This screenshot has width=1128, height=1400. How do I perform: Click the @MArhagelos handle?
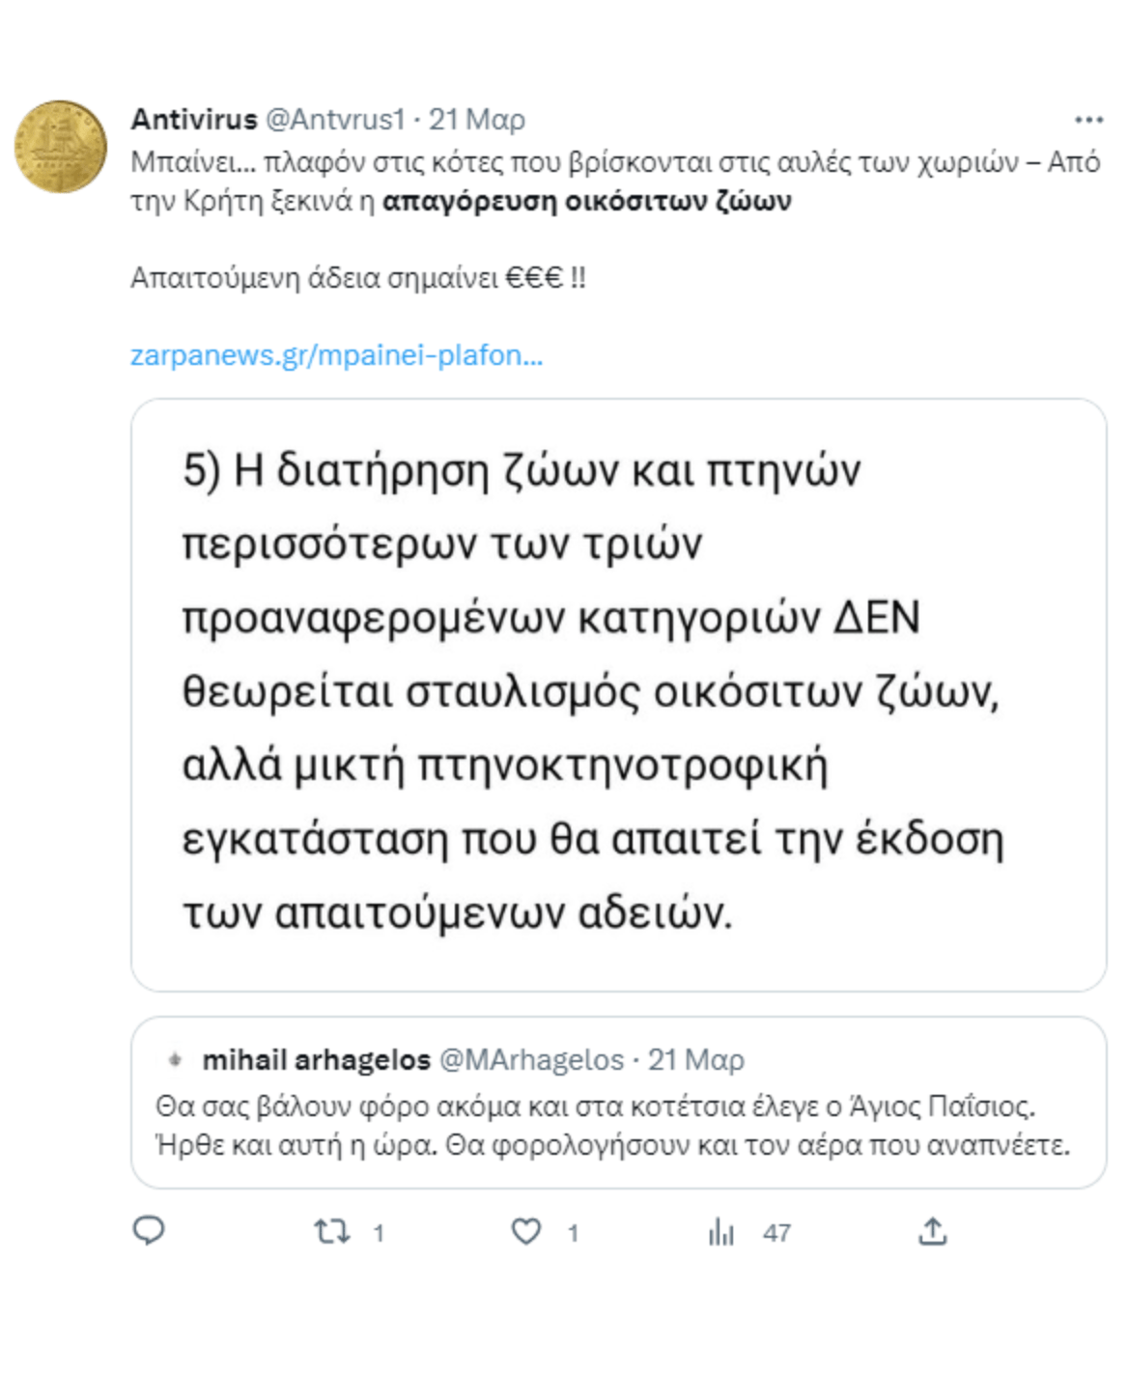(x=531, y=1060)
